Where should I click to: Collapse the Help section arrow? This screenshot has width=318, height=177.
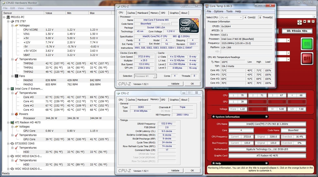point(266,163)
